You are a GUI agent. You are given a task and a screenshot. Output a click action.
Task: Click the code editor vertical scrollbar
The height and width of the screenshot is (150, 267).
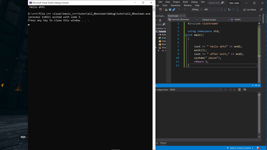[259, 54]
